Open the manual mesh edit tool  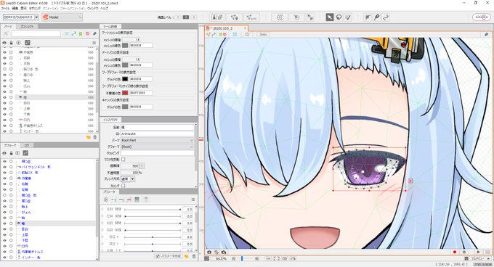[x=234, y=17]
